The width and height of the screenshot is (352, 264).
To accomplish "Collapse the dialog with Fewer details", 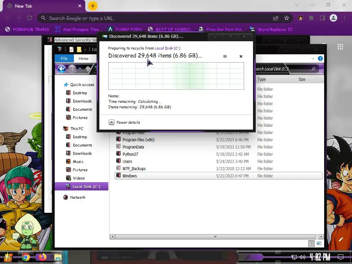I will point(124,122).
